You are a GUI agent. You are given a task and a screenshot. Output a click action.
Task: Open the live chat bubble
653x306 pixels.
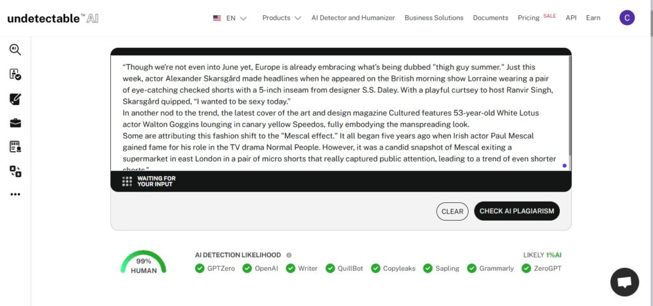(624, 282)
